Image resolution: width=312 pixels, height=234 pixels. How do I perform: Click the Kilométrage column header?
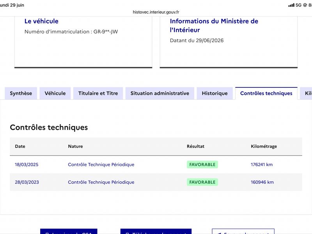point(264,146)
